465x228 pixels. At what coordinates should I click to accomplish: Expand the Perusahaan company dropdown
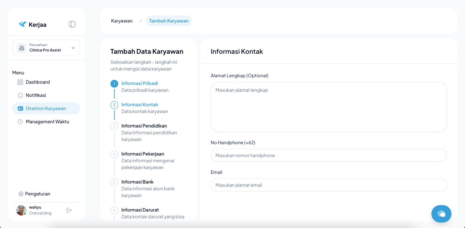tap(73, 48)
